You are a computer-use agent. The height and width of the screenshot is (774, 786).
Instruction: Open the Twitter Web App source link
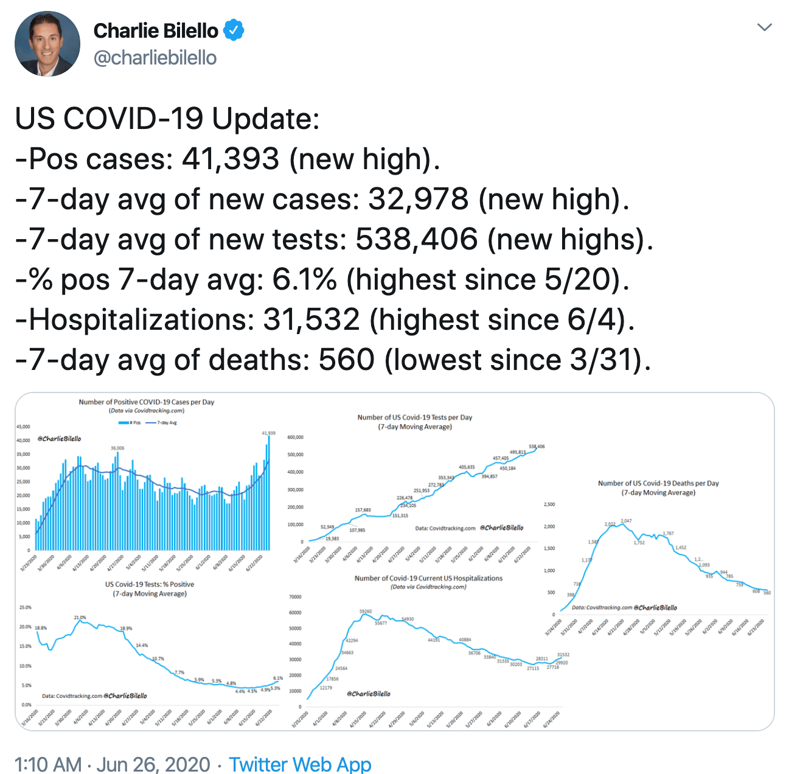(x=300, y=764)
